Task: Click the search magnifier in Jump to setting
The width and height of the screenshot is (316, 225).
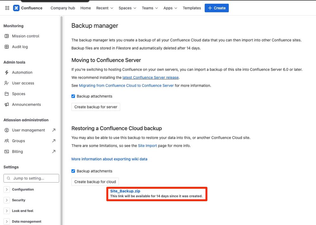Action: 9,178
